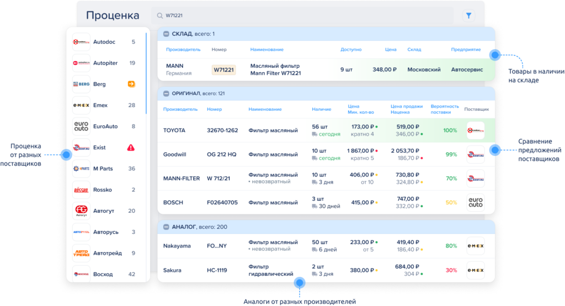This screenshot has width=565, height=306.
Task: Sort original table by Вероятность поставки column
Action: [x=445, y=109]
